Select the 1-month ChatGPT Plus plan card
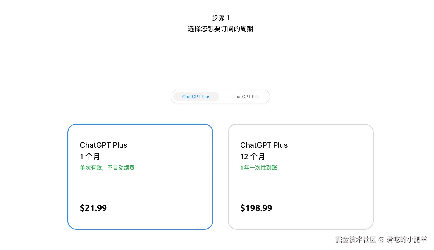The height and width of the screenshot is (250, 434). (140, 187)
